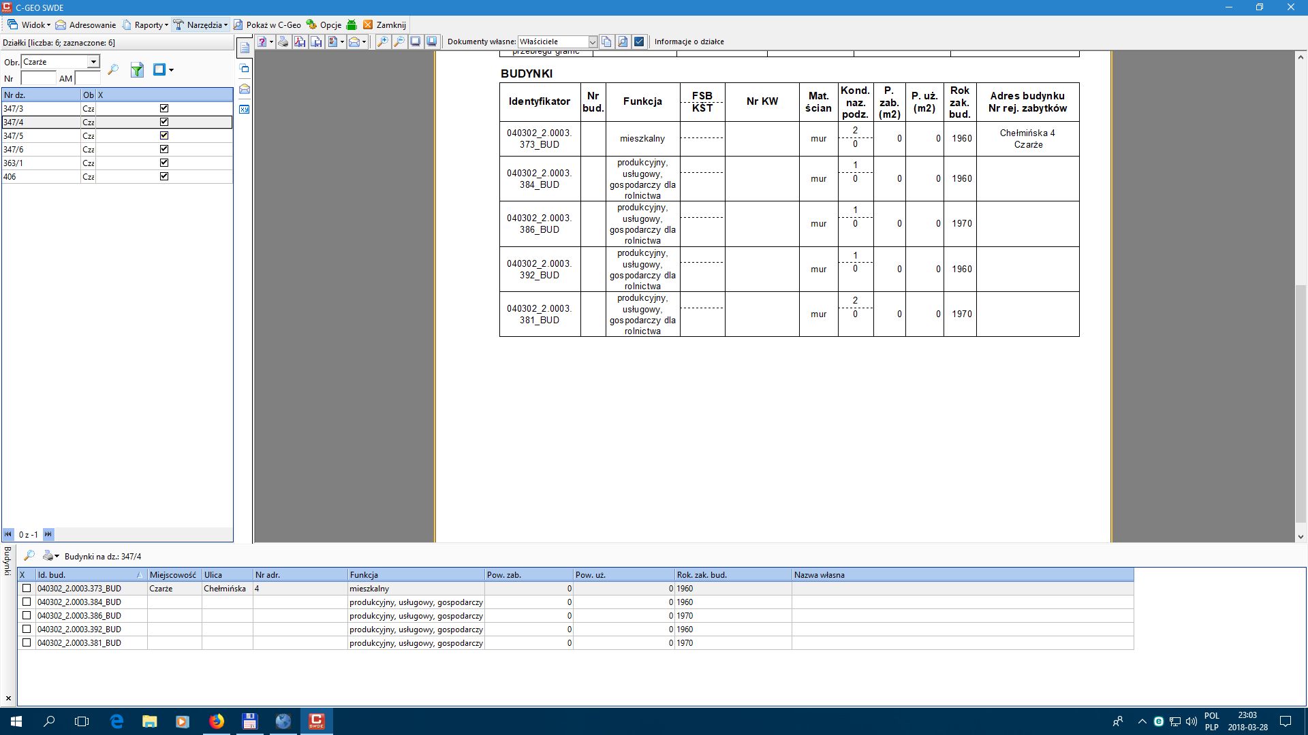Toggle the blue checkmark button in report toolbar

click(639, 42)
